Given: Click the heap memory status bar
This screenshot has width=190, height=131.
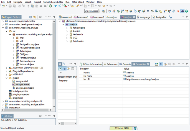Looking at the screenshot, I should (121, 128).
